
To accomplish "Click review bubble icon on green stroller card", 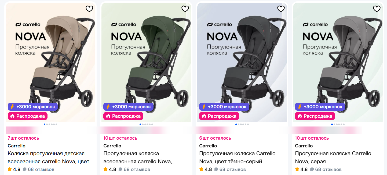I will (x=120, y=169).
